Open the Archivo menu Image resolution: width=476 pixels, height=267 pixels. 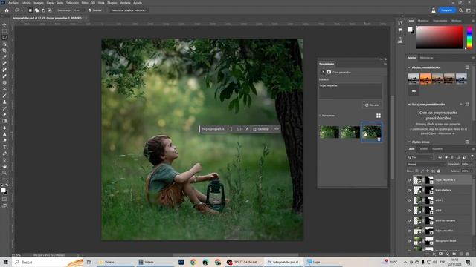tap(13, 3)
